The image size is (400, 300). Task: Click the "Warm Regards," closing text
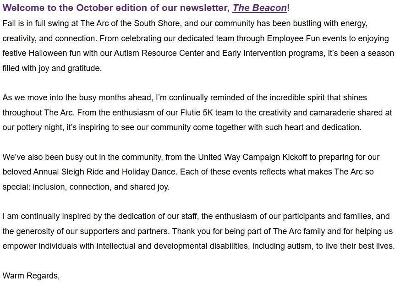(31, 276)
